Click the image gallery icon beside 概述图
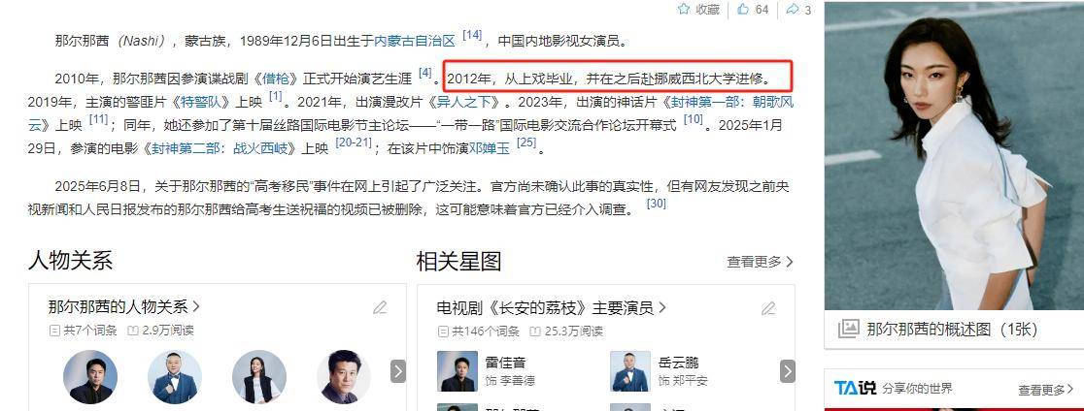This screenshot has height=411, width=1084. pyautogui.click(x=848, y=329)
